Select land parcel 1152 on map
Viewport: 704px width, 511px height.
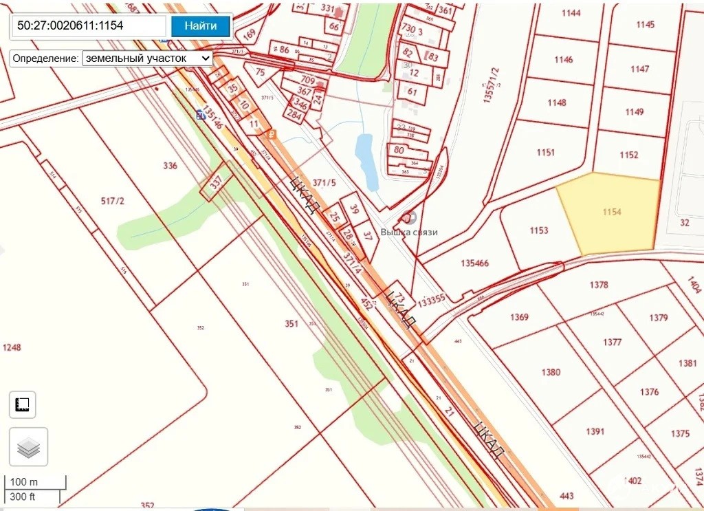point(628,155)
